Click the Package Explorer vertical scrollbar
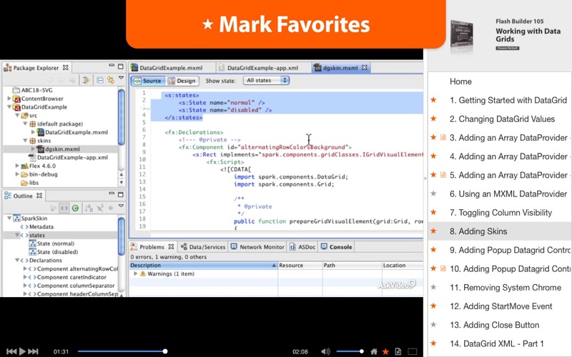572x357 pixels. 122,116
